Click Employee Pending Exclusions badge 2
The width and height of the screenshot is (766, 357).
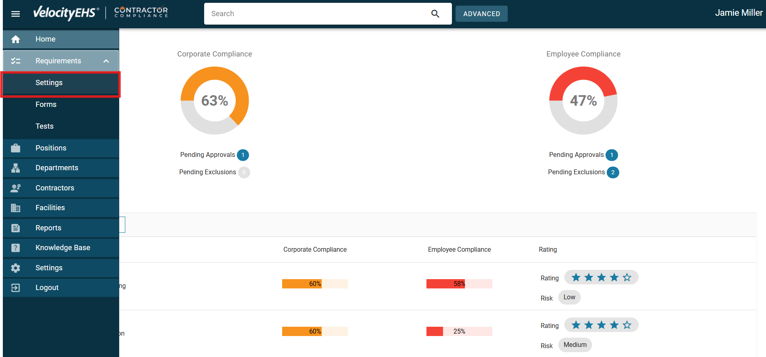[613, 172]
